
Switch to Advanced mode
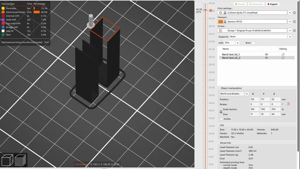pos(256,4)
